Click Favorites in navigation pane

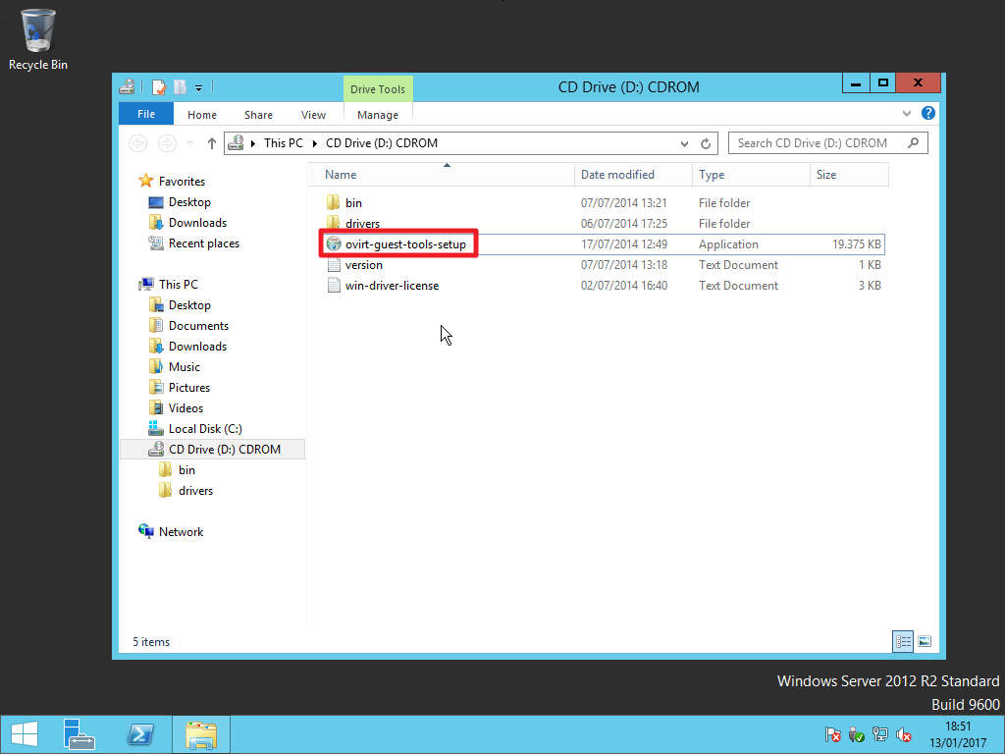click(x=182, y=182)
